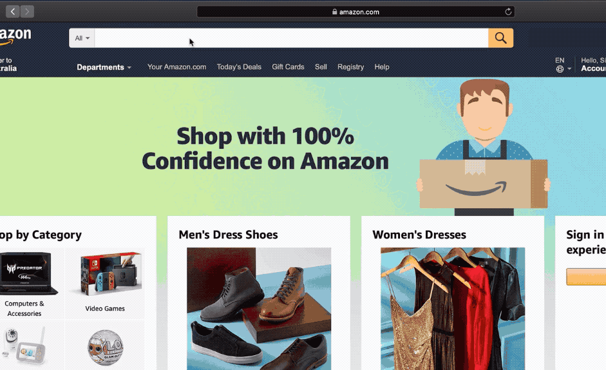The height and width of the screenshot is (370, 606).
Task: Click inside the Amazon search field
Action: 291,38
